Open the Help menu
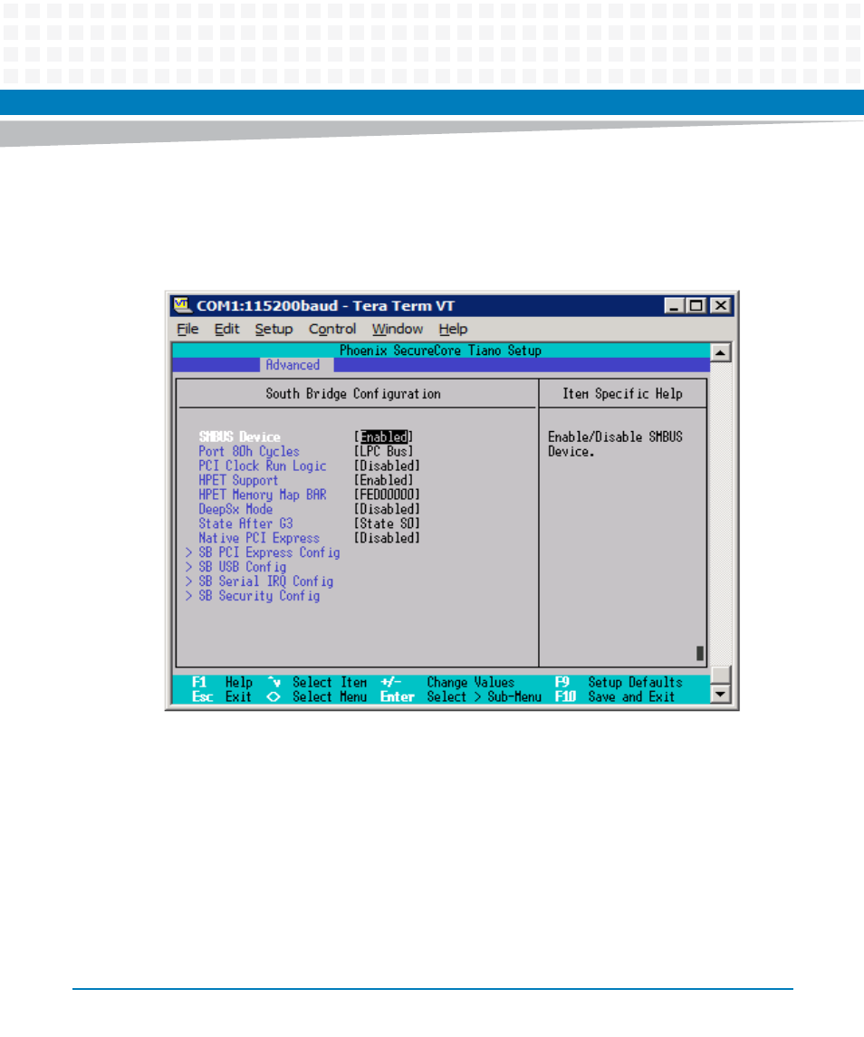Image resolution: width=864 pixels, height=1037 pixels. (453, 330)
